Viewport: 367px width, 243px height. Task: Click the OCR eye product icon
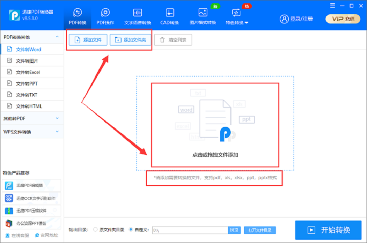(9, 198)
